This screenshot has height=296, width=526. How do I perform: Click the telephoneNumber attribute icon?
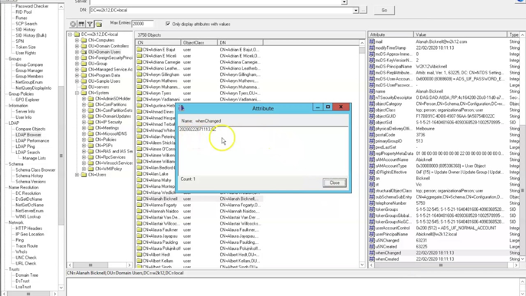tap(372, 203)
